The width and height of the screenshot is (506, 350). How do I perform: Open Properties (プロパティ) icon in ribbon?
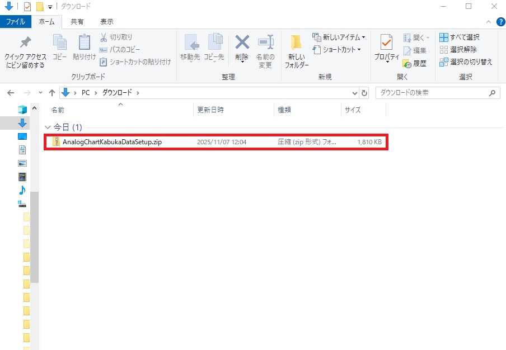[386, 43]
